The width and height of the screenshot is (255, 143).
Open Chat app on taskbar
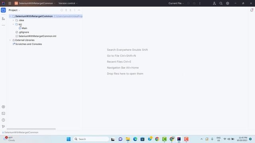pos(120,139)
